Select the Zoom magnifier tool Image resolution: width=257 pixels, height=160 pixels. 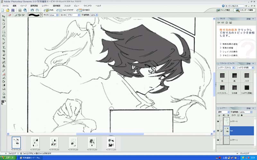click(4, 20)
